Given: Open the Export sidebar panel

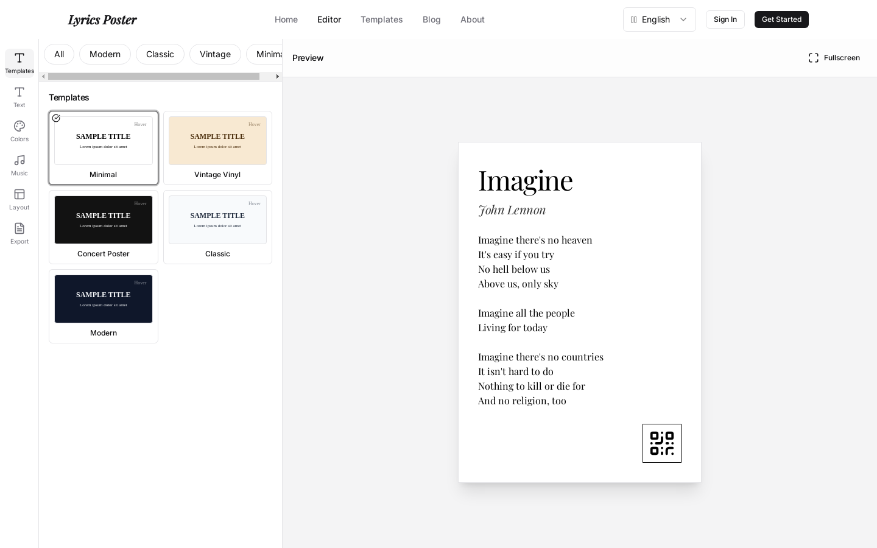Looking at the screenshot, I should click(x=19, y=234).
